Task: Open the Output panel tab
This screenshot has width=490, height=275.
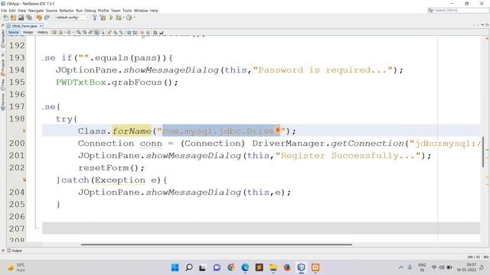Action: coord(15,251)
